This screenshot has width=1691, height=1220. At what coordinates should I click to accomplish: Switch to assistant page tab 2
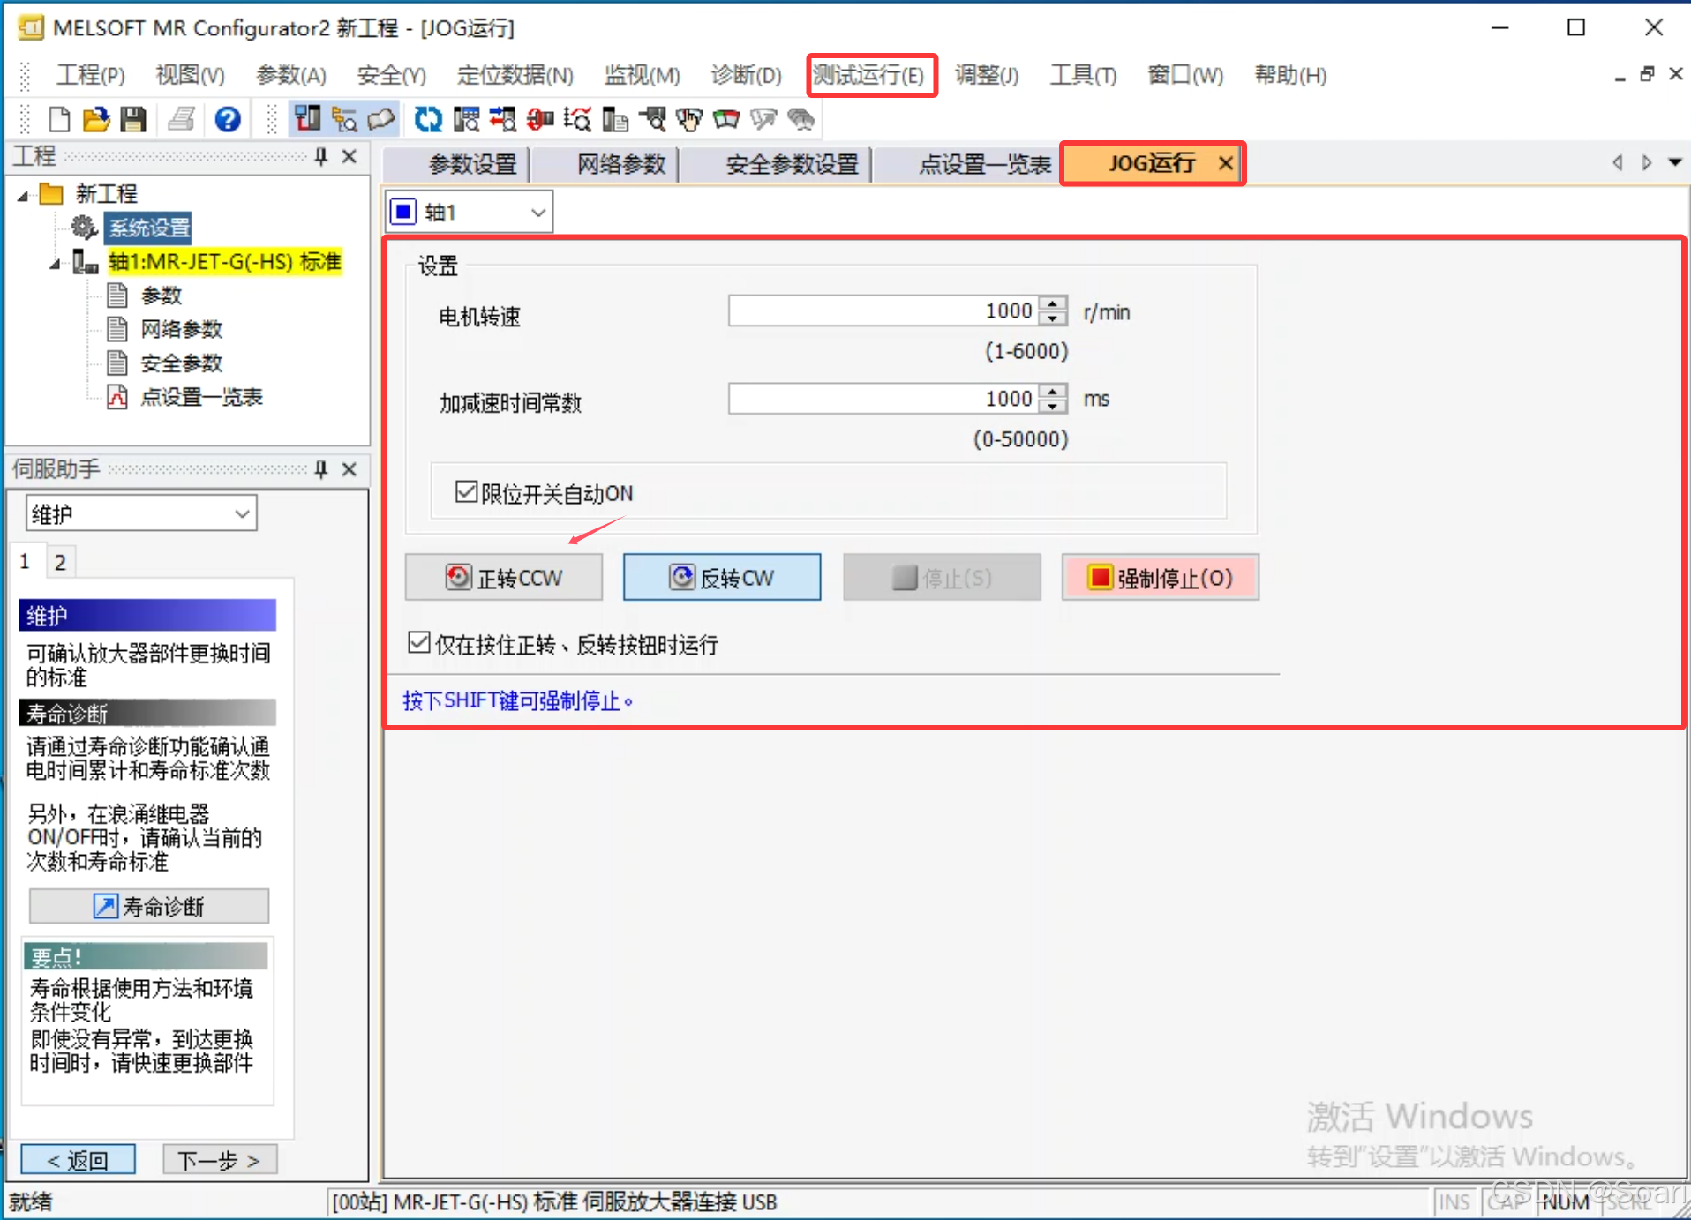coord(59,562)
